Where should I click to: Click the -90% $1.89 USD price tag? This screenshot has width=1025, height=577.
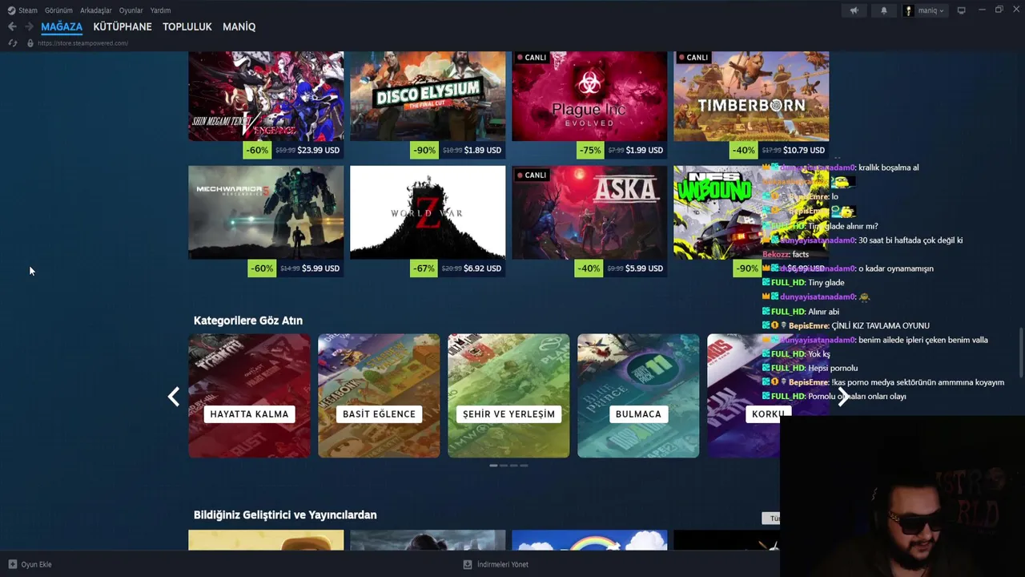click(457, 150)
